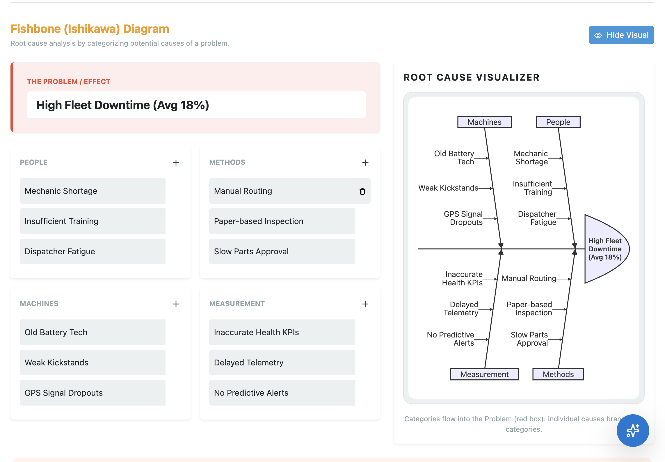Click the Old Battery Tech cause
Screen dimensions: 665x462
click(x=93, y=332)
